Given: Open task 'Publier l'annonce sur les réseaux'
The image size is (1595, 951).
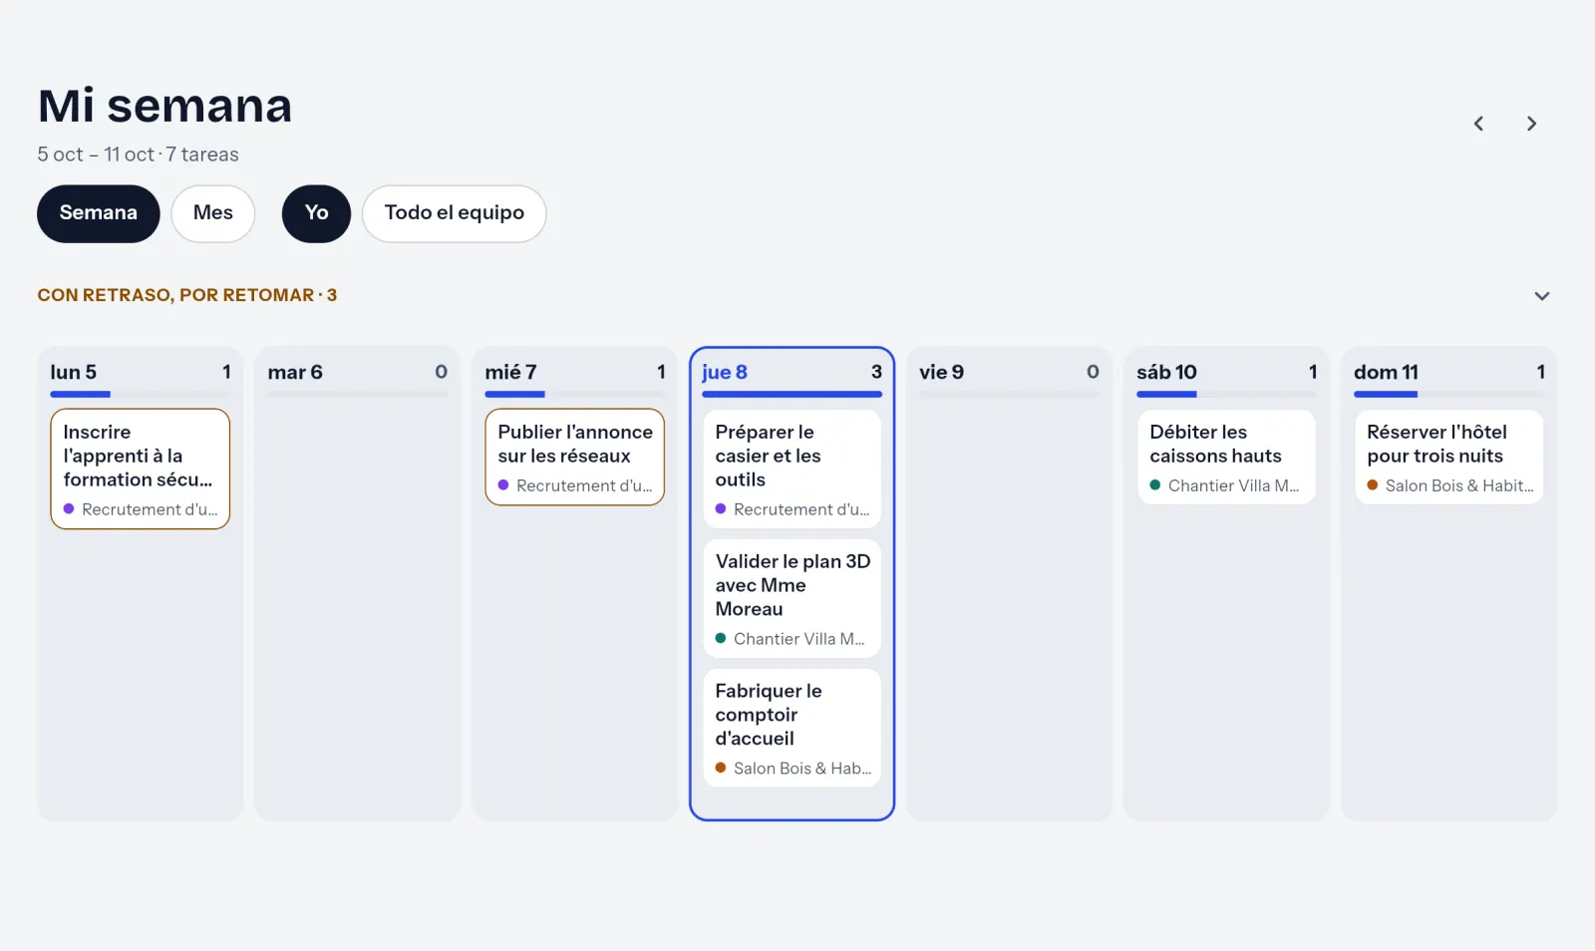Looking at the screenshot, I should 575,457.
